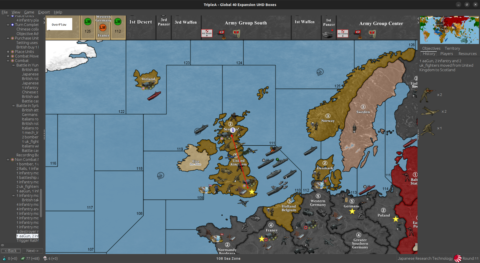Image resolution: width=480 pixels, height=263 pixels.
Task: Expand the Combat Move history node
Action: pyautogui.click(x=8, y=56)
